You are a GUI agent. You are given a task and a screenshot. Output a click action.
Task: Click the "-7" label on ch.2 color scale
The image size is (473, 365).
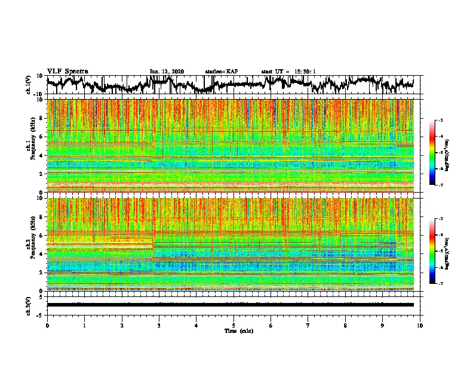click(x=440, y=283)
